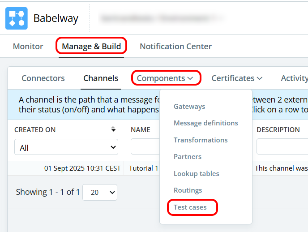Expand the Components dropdown chevron
This screenshot has height=232, width=308.
190,78
